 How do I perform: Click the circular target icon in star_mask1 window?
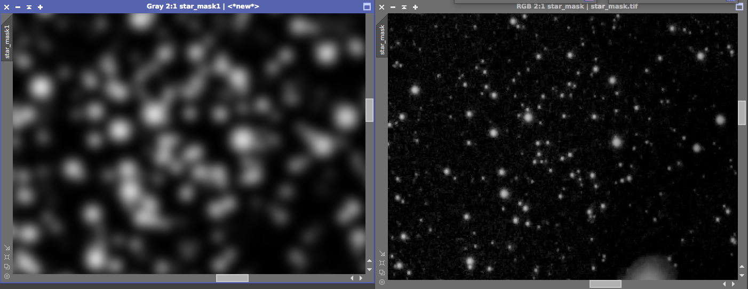pyautogui.click(x=7, y=276)
